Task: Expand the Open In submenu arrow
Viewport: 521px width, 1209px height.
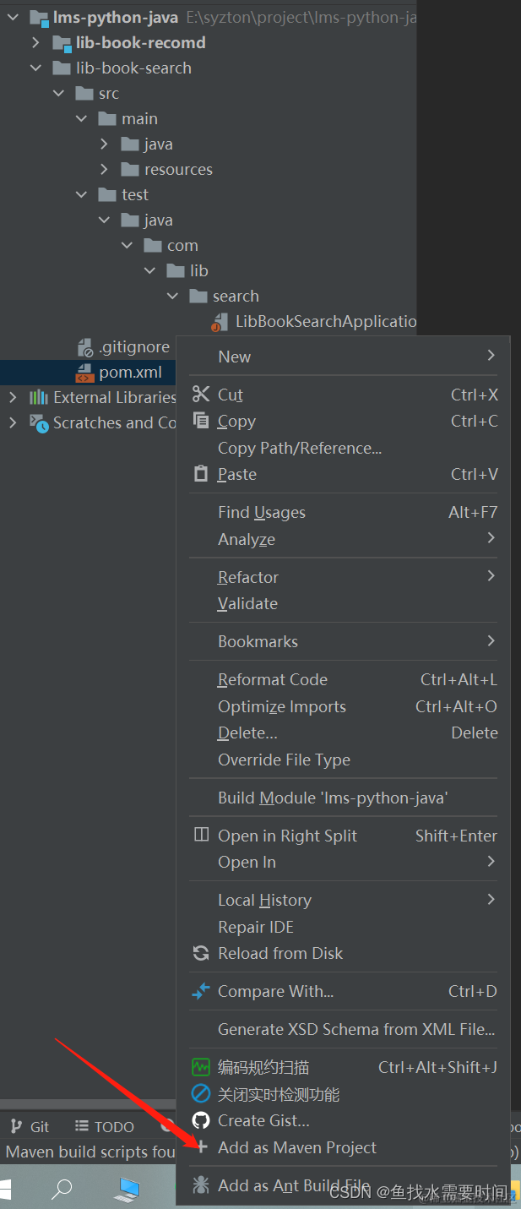Action: [x=491, y=861]
